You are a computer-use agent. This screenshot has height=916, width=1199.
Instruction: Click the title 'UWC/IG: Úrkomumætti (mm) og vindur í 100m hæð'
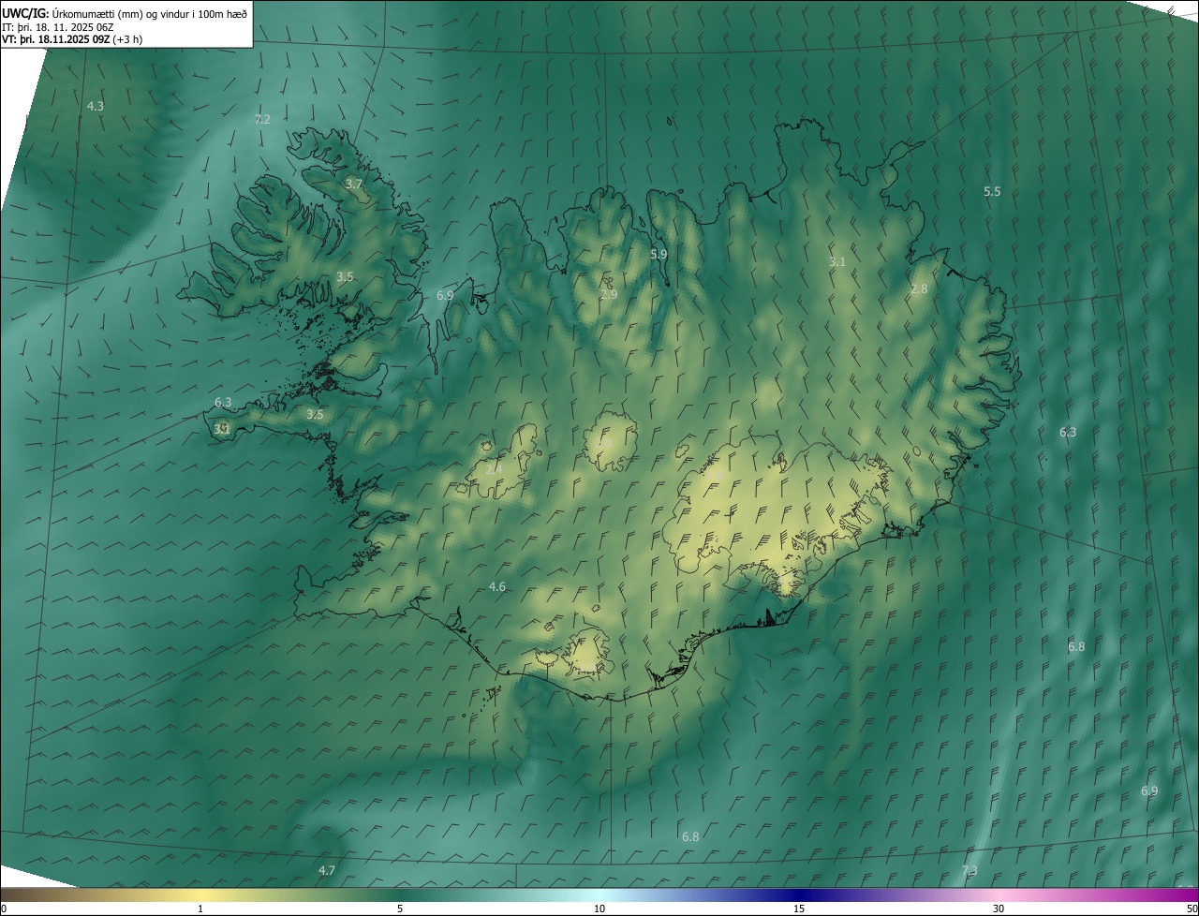coord(125,14)
